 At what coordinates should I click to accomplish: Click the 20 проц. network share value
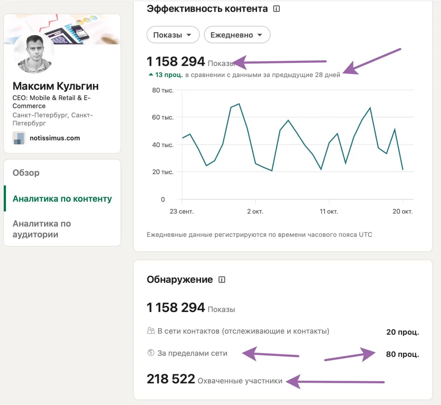[402, 332]
